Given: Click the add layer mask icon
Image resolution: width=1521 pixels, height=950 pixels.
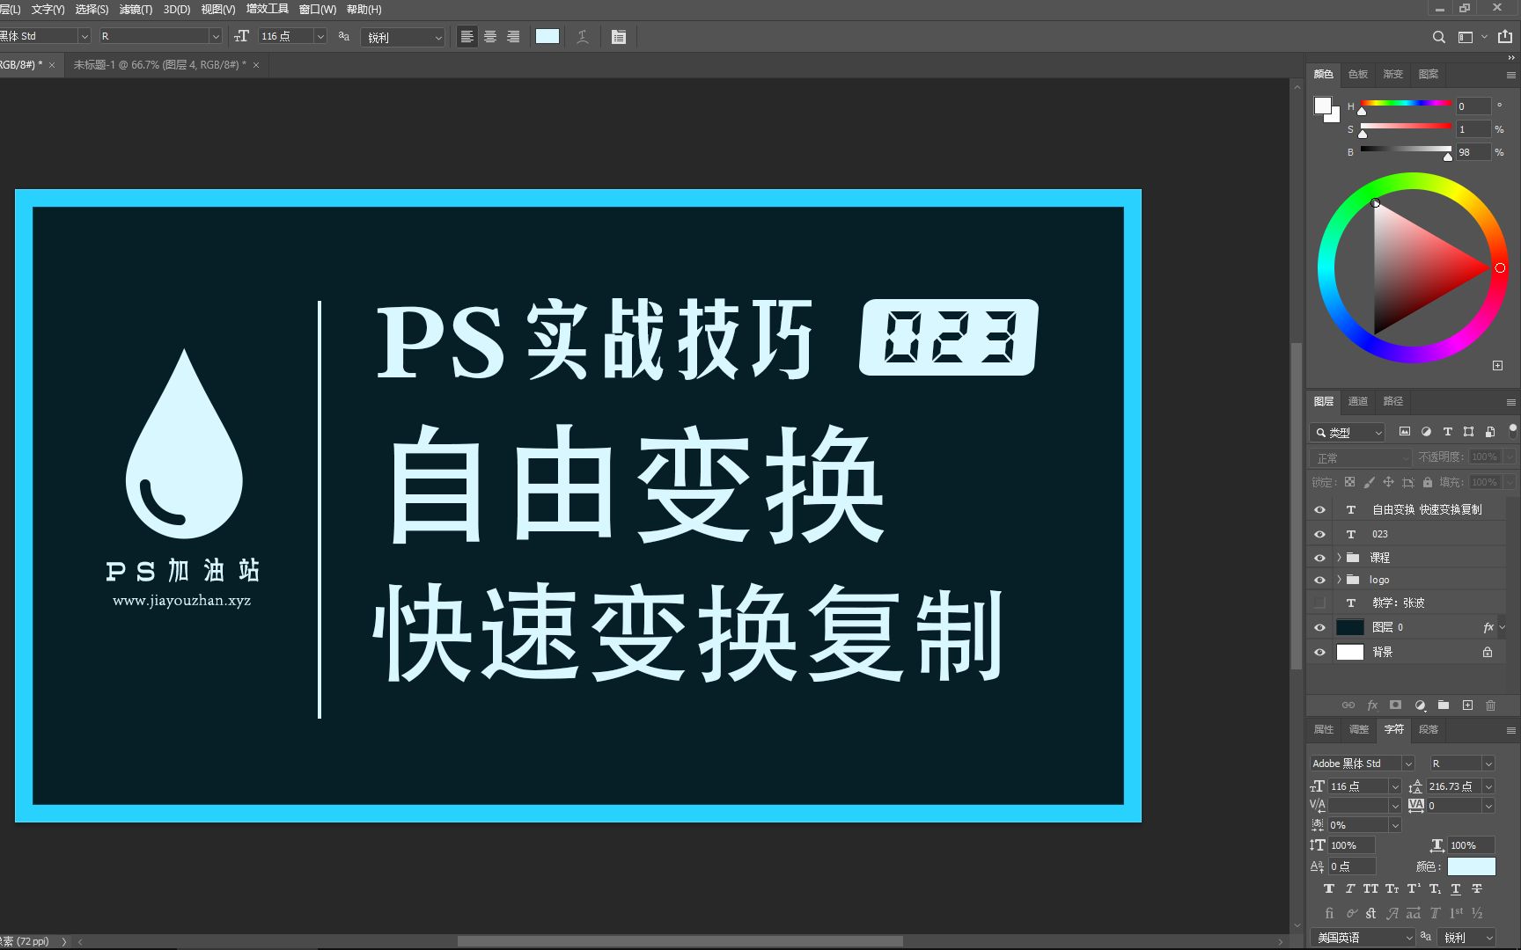Looking at the screenshot, I should point(1396,705).
